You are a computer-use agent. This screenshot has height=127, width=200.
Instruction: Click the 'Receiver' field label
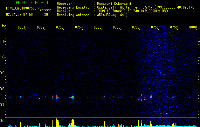point(65,11)
